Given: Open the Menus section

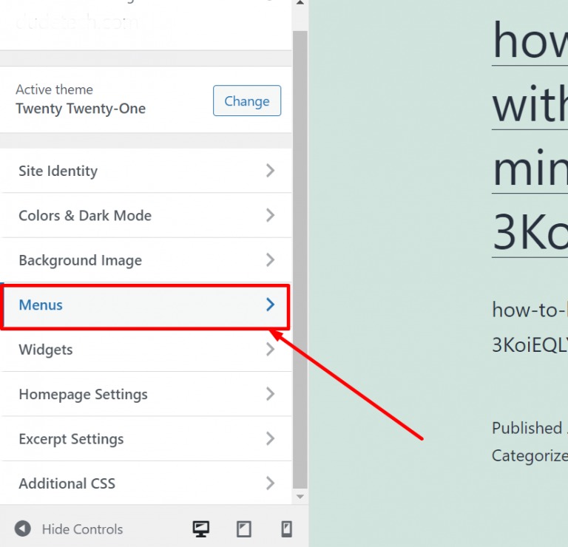Looking at the screenshot, I should coord(41,305).
